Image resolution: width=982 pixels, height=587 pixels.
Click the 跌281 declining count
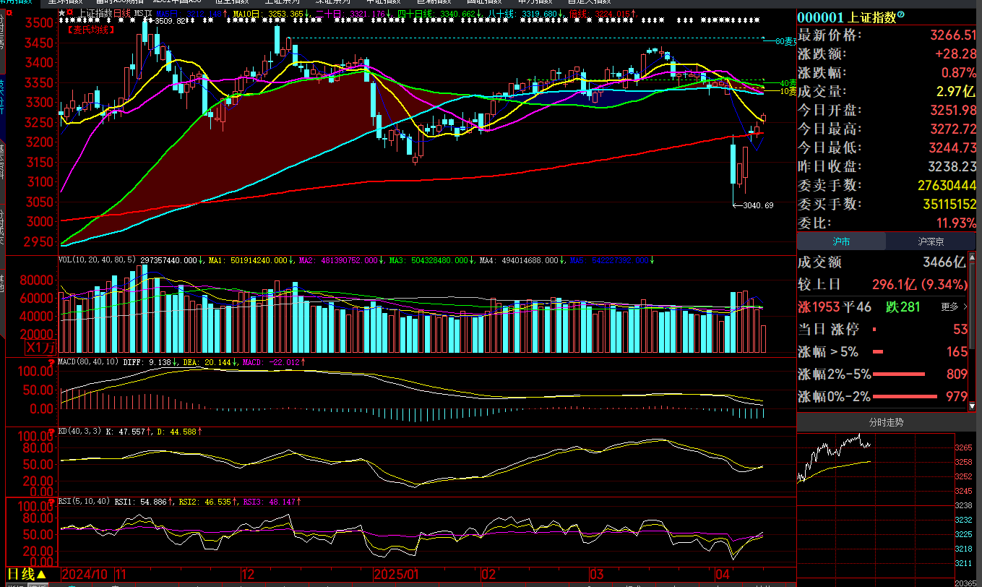(904, 307)
